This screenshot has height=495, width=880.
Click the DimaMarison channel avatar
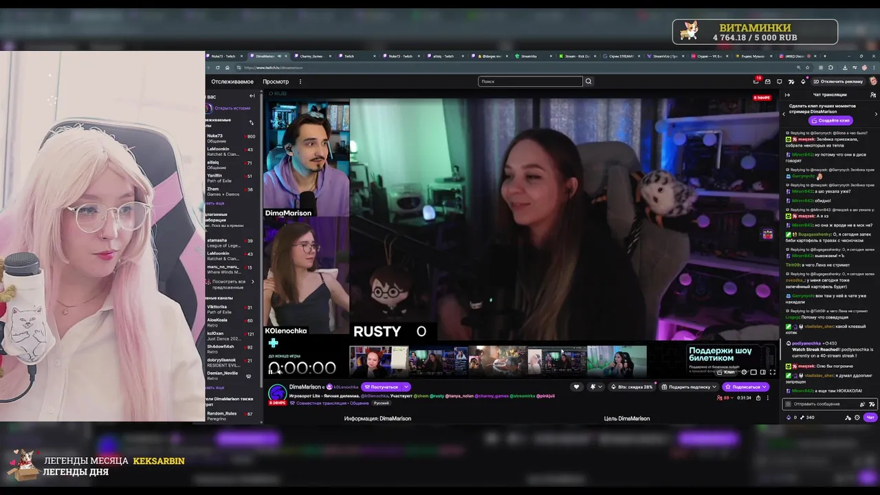pyautogui.click(x=277, y=393)
